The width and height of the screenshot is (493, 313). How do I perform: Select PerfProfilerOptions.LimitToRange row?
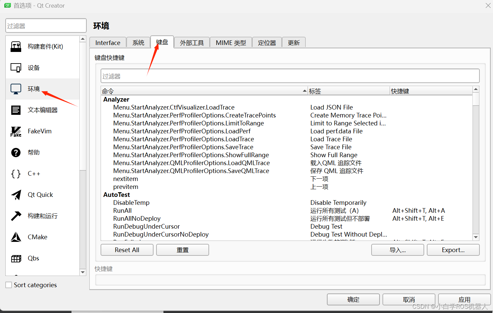[x=287, y=123]
